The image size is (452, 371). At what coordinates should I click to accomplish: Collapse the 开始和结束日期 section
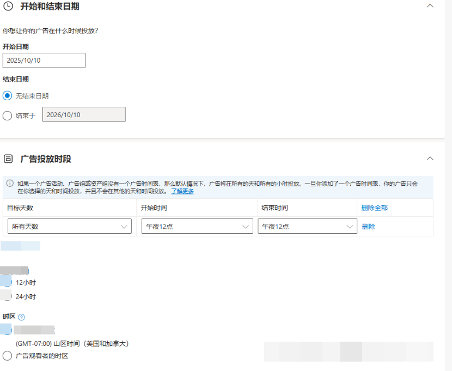coord(430,6)
